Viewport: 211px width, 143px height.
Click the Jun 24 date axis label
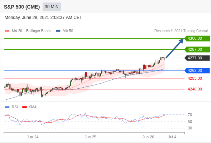(x=33, y=137)
